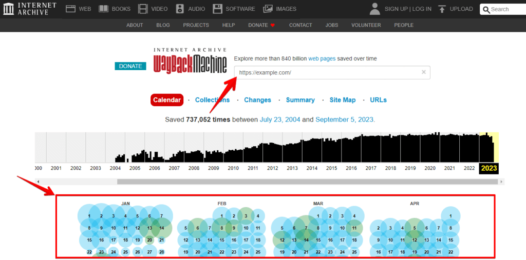This screenshot has height=260, width=526.
Task: Open the September 5, 2023 capture link
Action: click(x=345, y=119)
